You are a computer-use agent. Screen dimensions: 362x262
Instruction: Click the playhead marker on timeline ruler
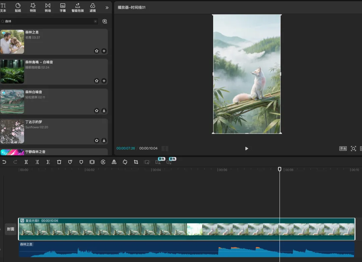click(x=280, y=170)
